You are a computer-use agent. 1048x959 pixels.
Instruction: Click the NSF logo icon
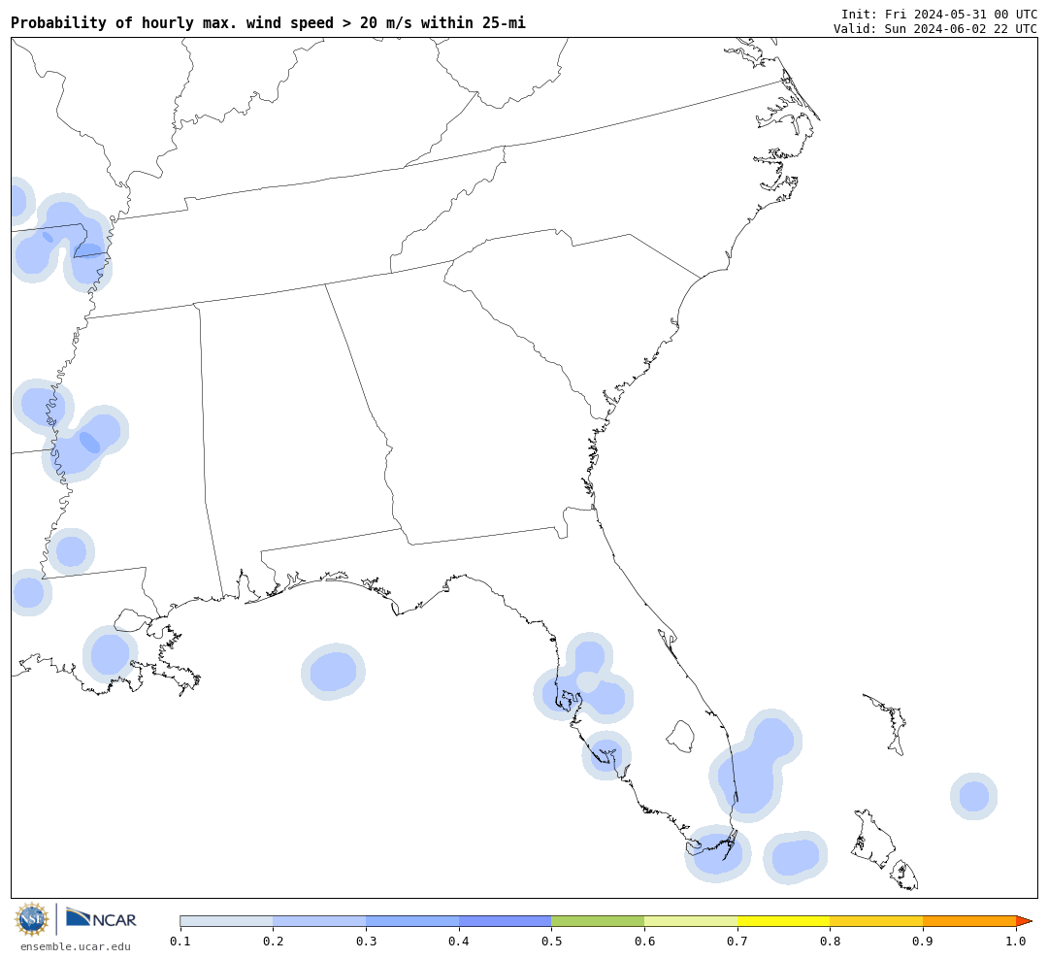pyautogui.click(x=32, y=919)
